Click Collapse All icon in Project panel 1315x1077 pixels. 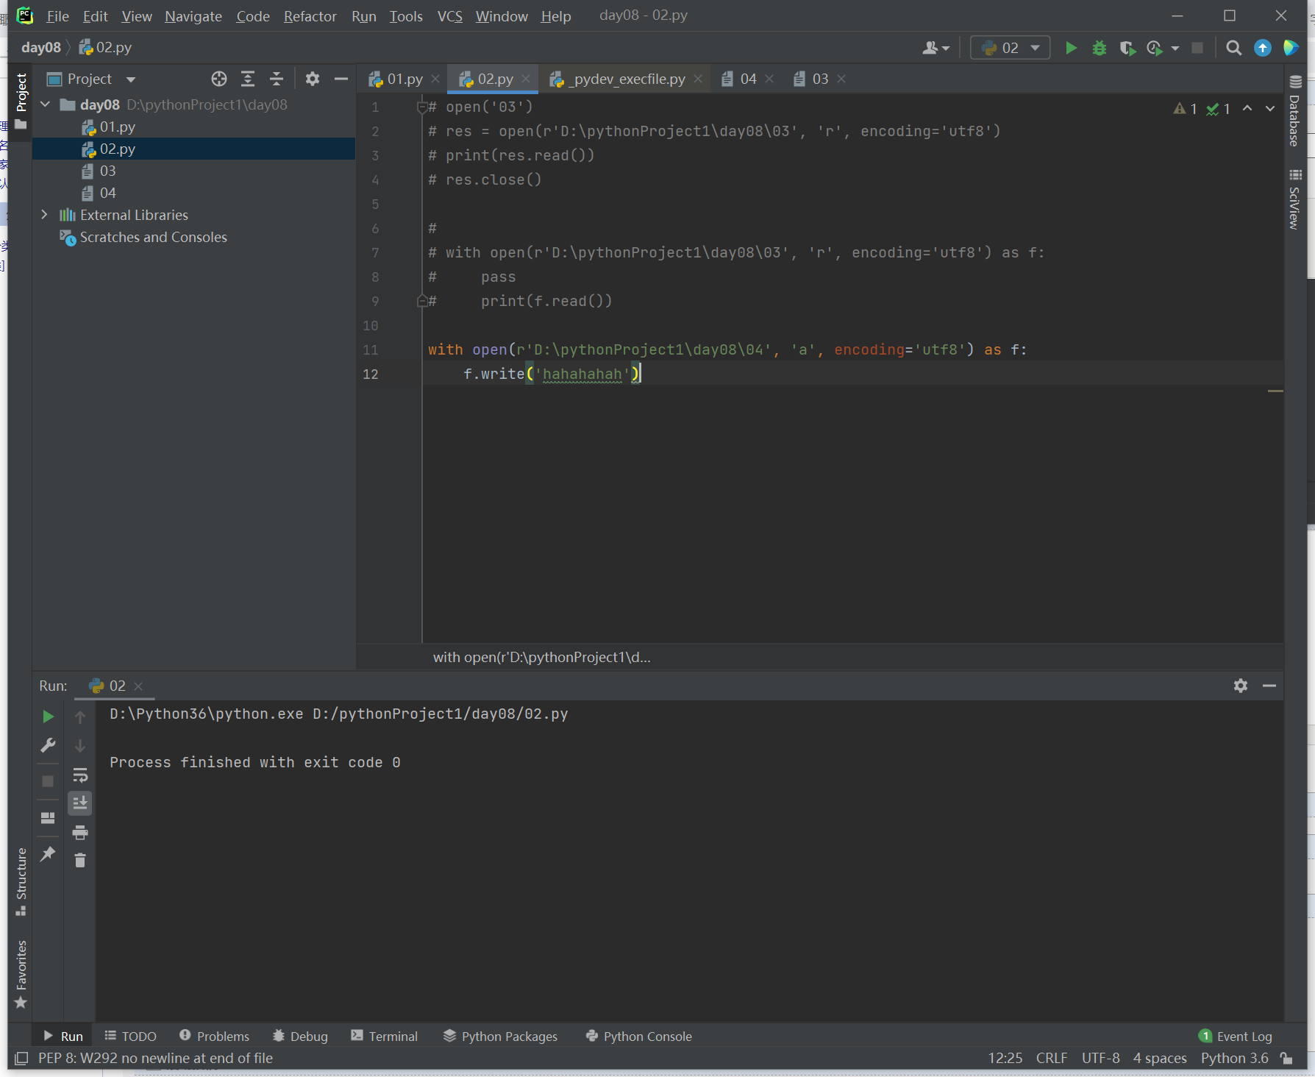coord(277,79)
